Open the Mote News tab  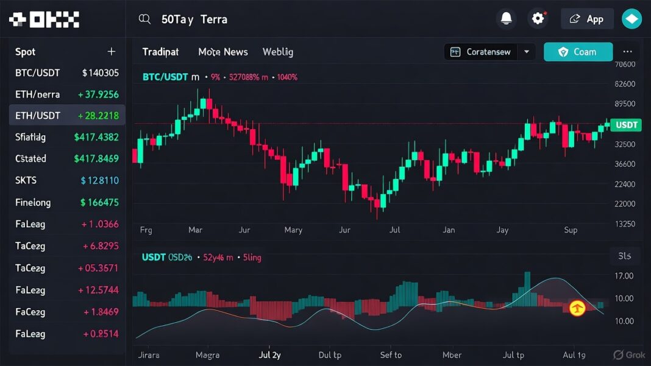pyautogui.click(x=223, y=52)
